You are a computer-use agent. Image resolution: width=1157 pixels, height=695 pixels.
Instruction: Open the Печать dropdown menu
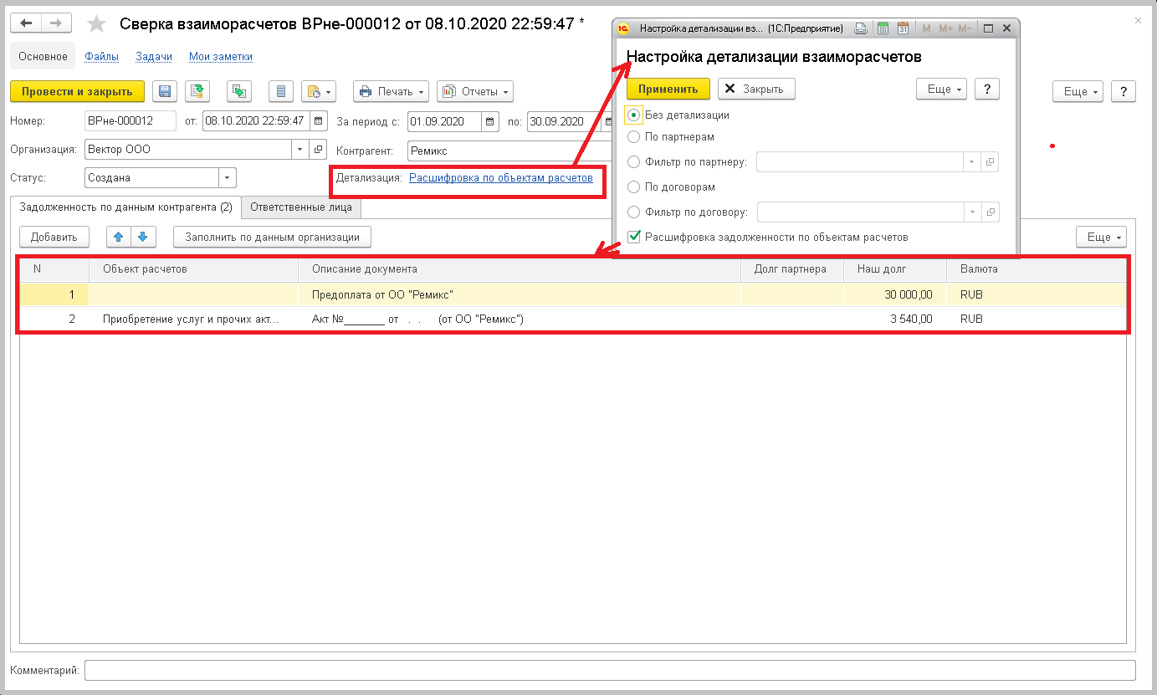click(x=391, y=91)
